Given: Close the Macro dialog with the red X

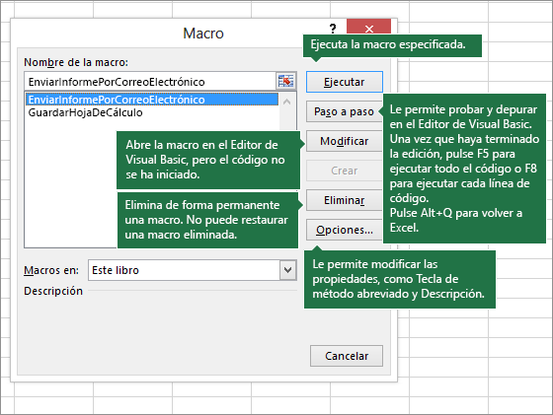Looking at the screenshot, I should (369, 27).
